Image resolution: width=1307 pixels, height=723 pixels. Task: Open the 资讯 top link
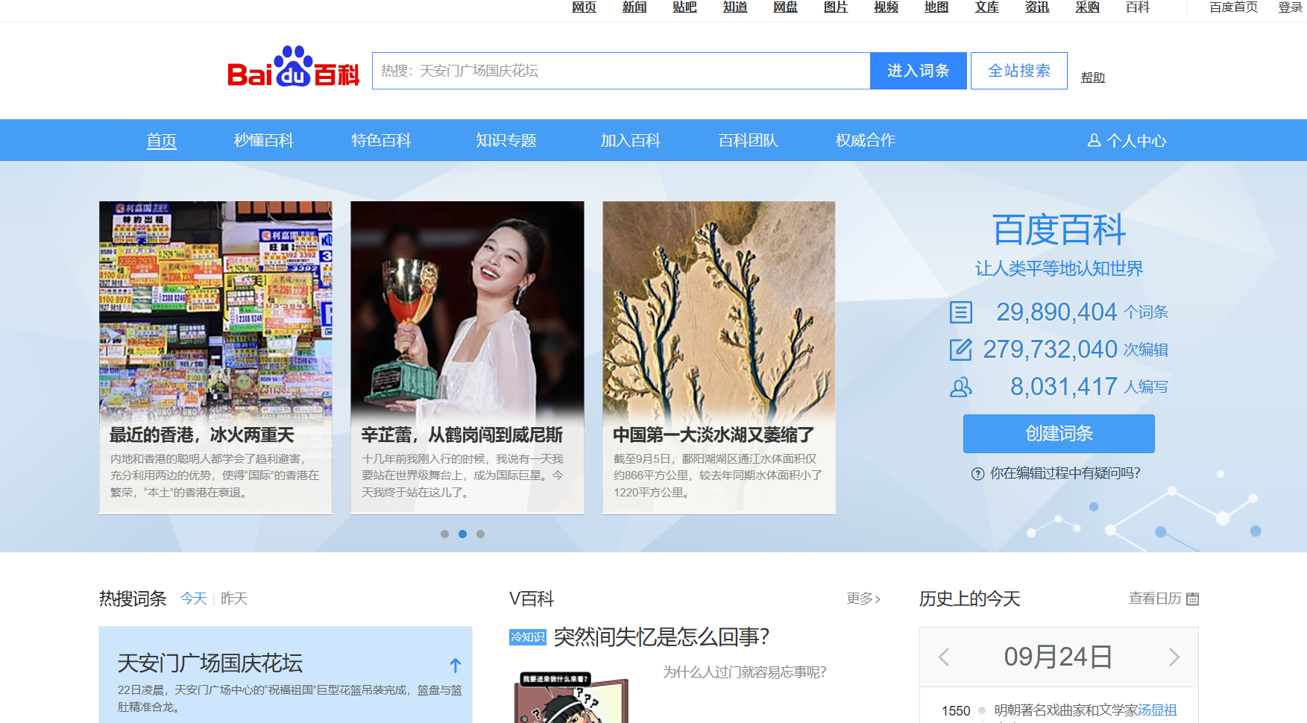pos(1037,7)
